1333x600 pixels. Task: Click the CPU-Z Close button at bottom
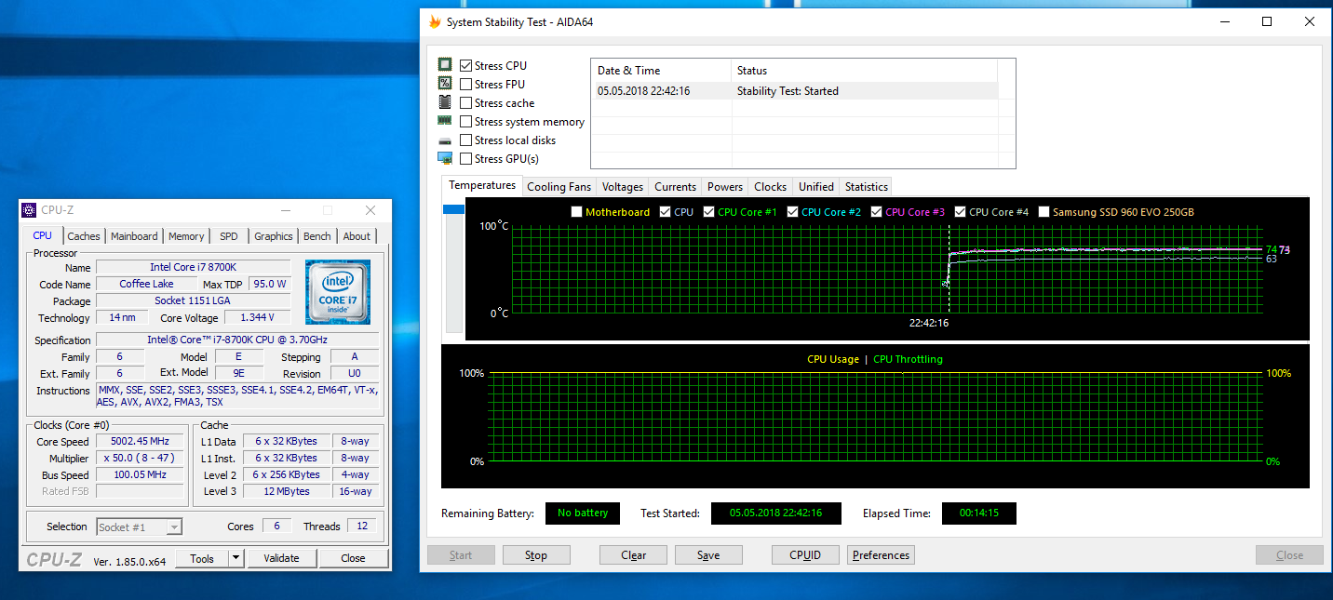click(x=353, y=558)
